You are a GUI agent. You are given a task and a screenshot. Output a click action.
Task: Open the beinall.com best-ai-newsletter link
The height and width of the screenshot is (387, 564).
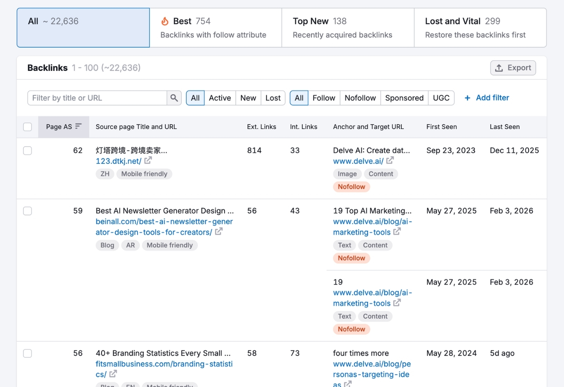164,227
